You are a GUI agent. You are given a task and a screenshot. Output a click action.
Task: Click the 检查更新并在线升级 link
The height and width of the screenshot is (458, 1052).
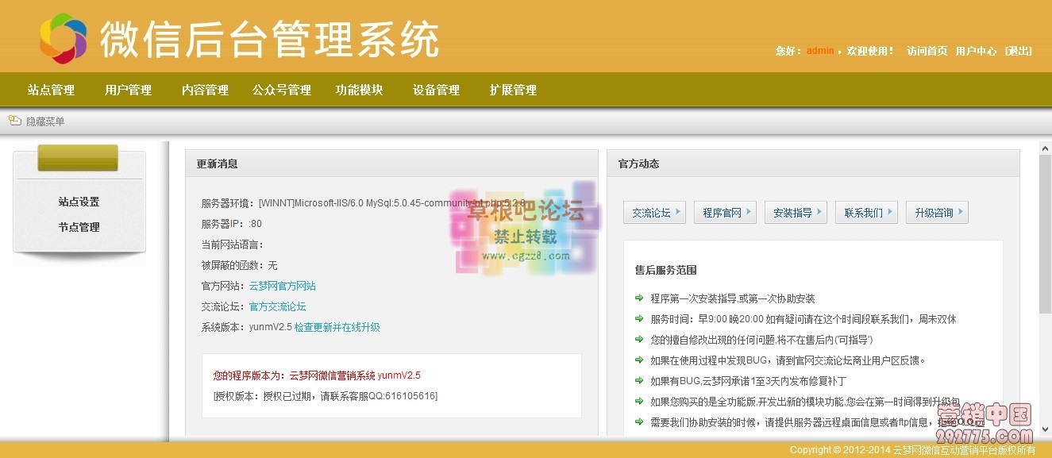339,327
